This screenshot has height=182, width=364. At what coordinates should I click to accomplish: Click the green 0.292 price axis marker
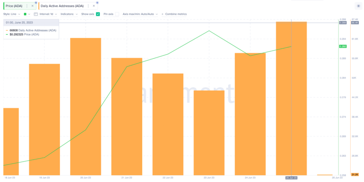coord(343,46)
